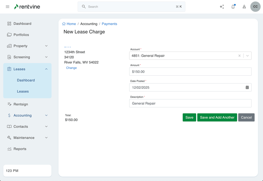This screenshot has width=263, height=181.
Task: Click the AI sparkle icon
Action: tap(222, 6)
